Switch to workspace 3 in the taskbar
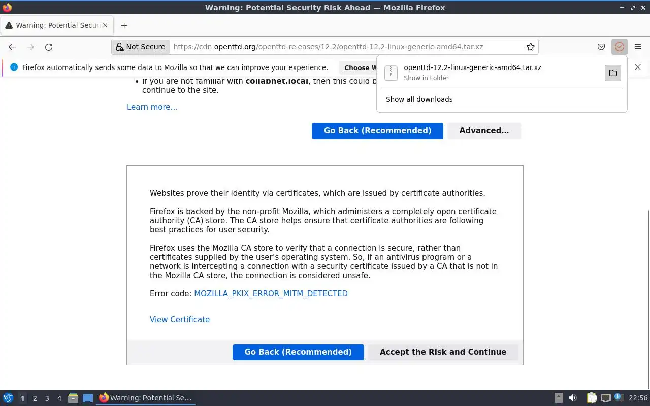 click(47, 398)
